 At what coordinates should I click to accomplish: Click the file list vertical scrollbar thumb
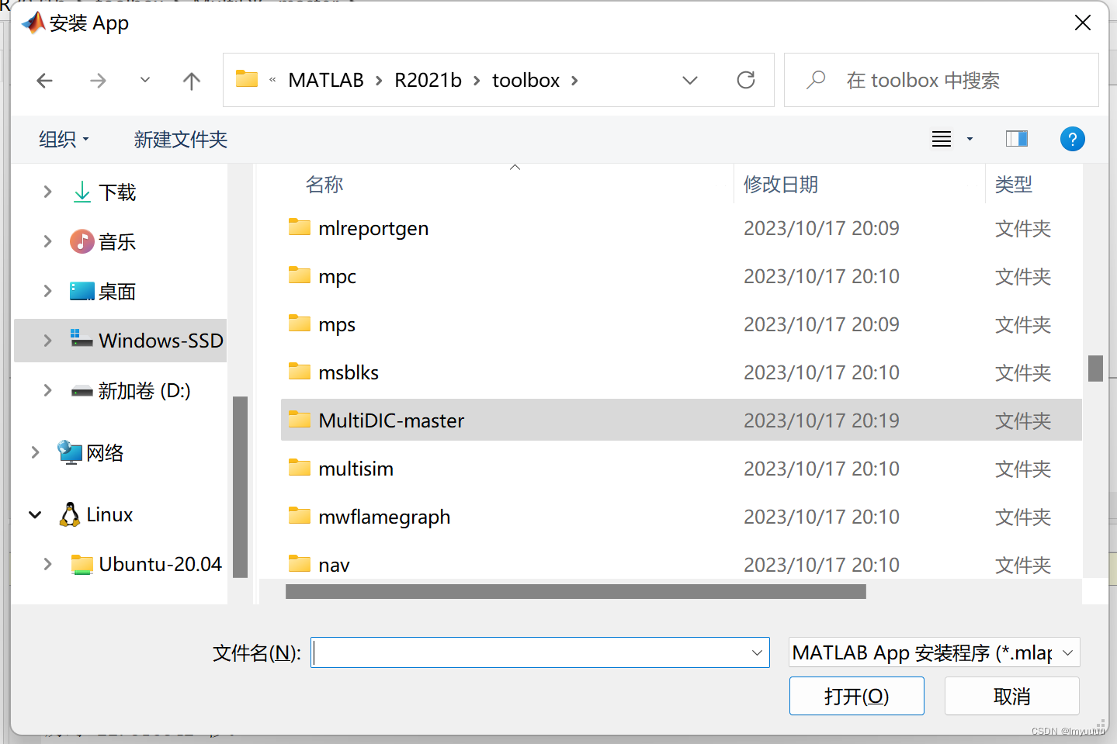point(1095,369)
